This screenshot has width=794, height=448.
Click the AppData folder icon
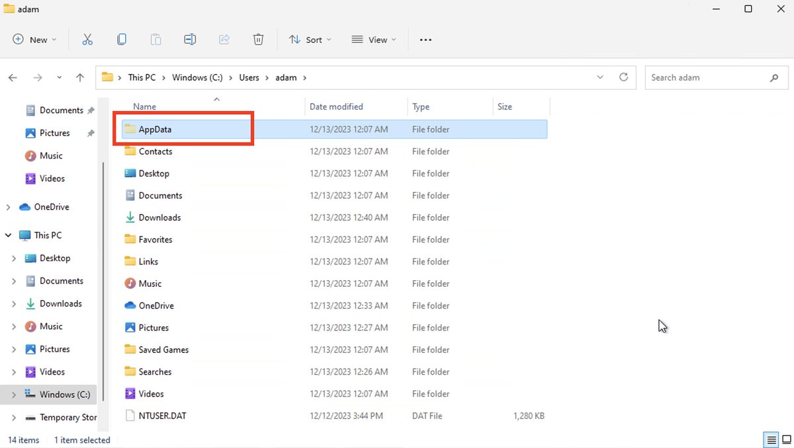pos(130,130)
